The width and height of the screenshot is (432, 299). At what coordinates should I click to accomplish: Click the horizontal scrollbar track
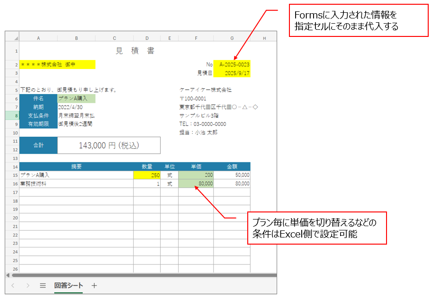coord(144,275)
